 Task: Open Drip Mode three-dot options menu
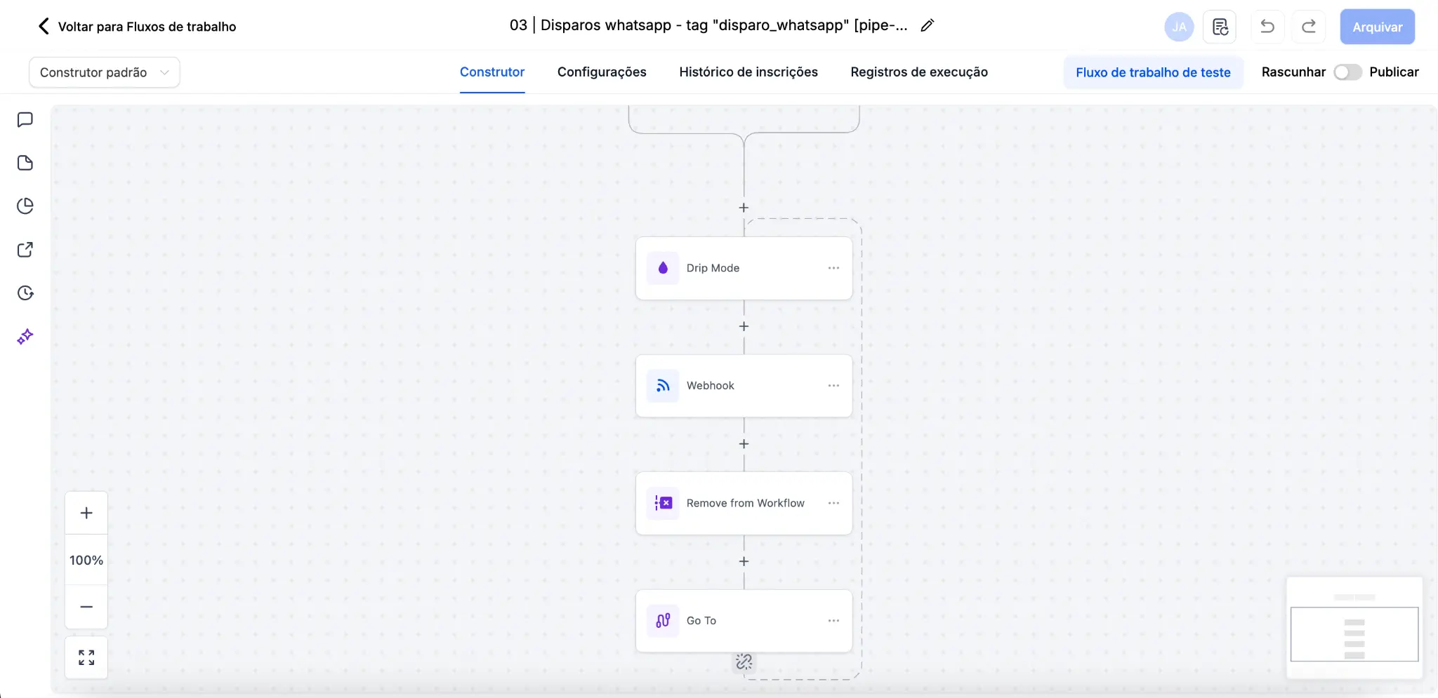tap(833, 268)
